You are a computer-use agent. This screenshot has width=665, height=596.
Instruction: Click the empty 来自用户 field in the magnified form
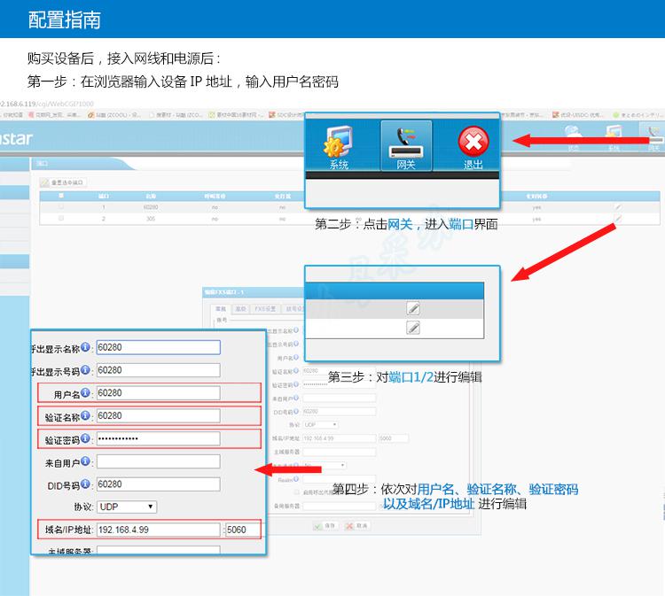tap(159, 461)
